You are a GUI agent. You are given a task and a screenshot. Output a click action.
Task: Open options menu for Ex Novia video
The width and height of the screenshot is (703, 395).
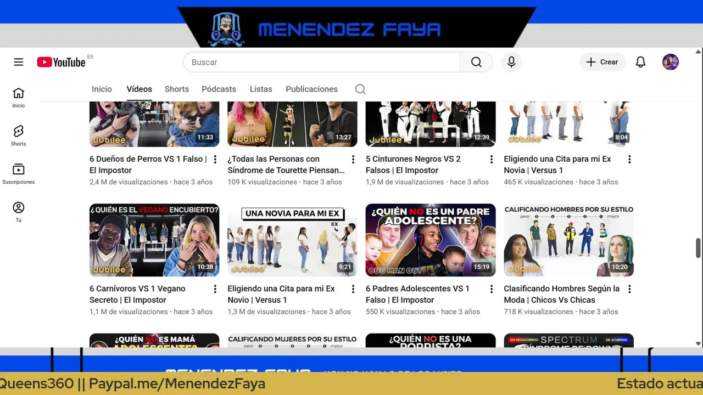[629, 159]
